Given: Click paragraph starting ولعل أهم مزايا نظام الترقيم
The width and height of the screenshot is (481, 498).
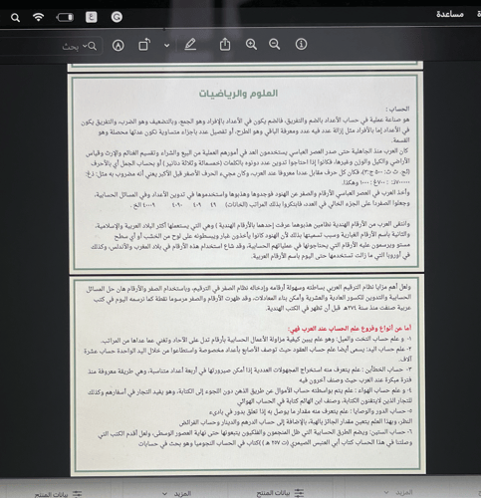Looking at the screenshot, I should [249, 298].
